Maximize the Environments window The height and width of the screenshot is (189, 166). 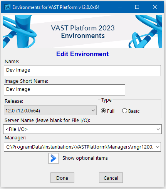pos(137,7)
